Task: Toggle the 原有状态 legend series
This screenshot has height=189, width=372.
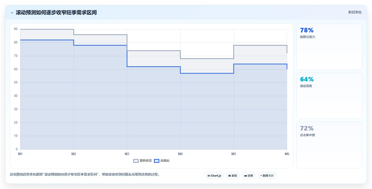Action: (143, 161)
